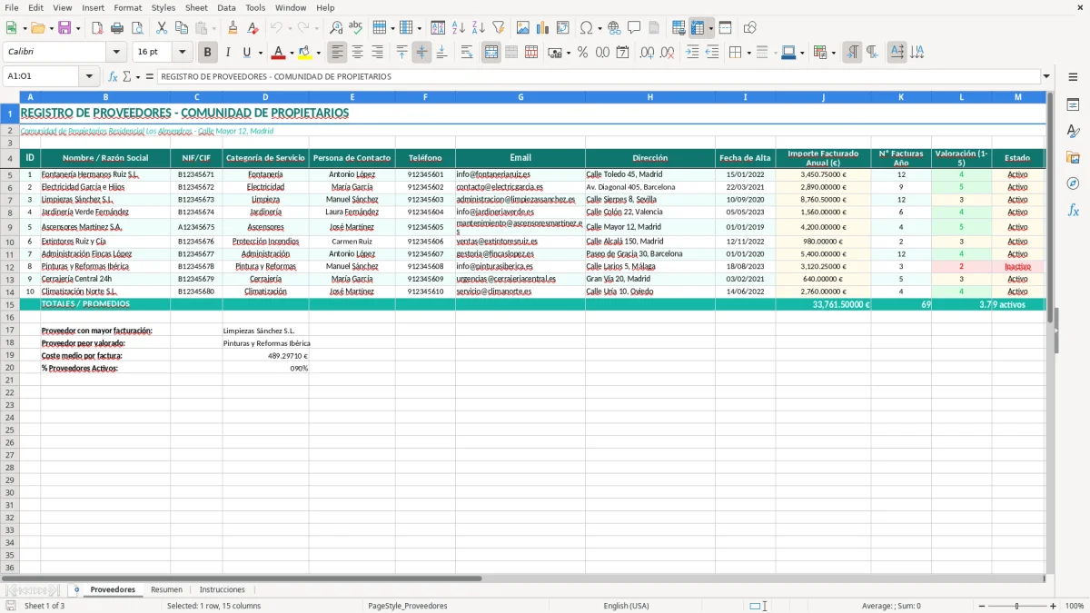Open the Draw Functions shapes icon

[750, 28]
